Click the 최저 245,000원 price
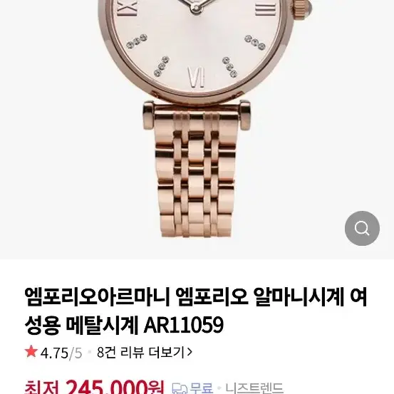394x394 pixels. point(94,387)
